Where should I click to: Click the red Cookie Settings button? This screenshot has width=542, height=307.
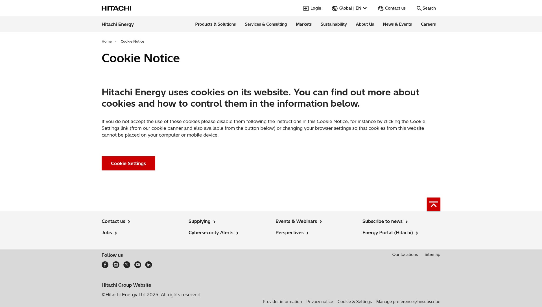128,163
